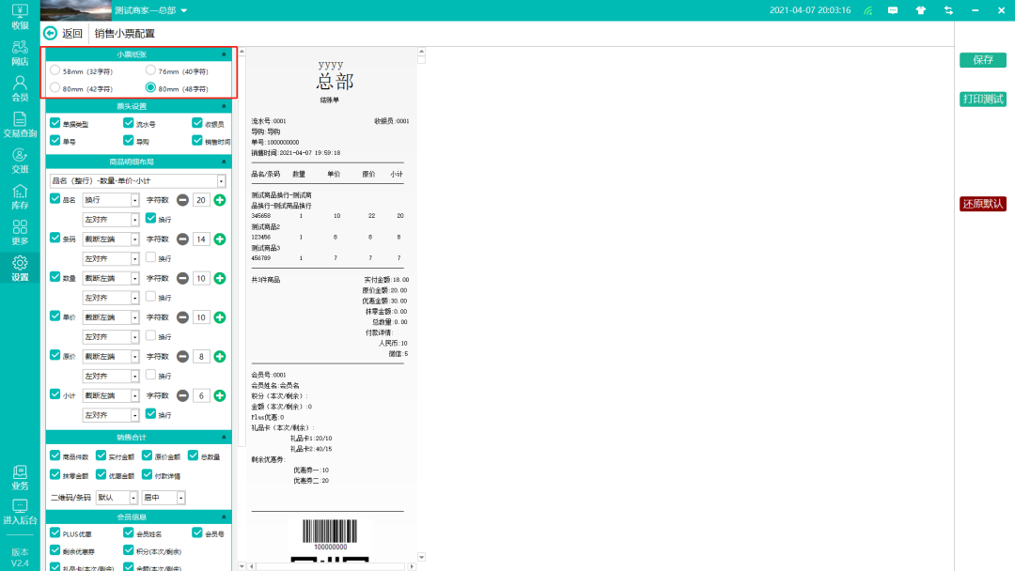Open the 更多 more menu in sidebar
The image size is (1015, 571).
(x=20, y=233)
